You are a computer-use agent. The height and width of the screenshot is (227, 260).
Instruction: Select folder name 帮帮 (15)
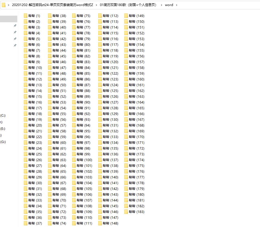pyautogui.click(x=35, y=97)
